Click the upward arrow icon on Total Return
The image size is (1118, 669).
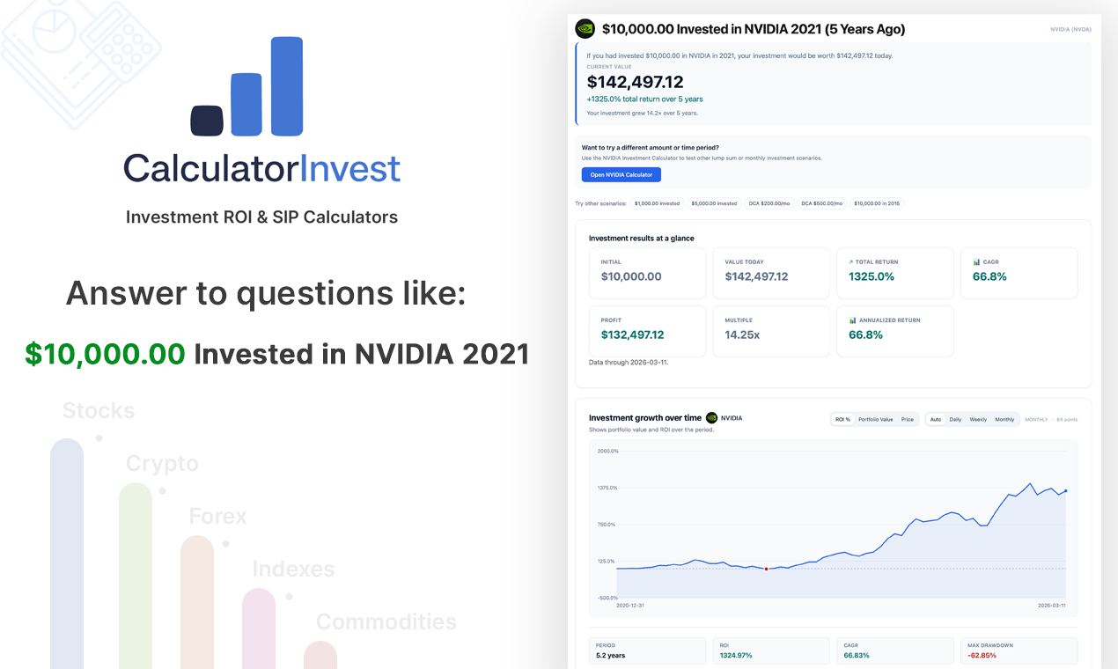click(x=850, y=261)
